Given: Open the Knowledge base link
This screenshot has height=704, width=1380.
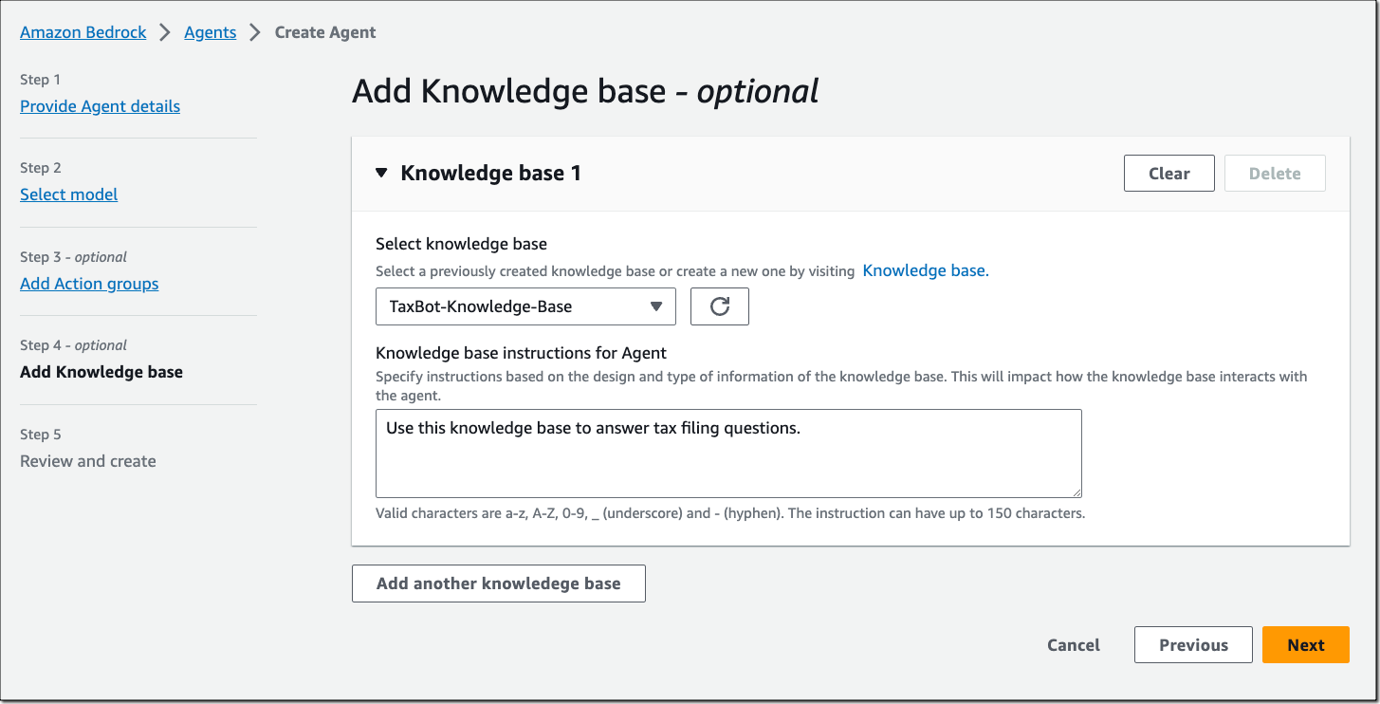Looking at the screenshot, I should (x=925, y=269).
